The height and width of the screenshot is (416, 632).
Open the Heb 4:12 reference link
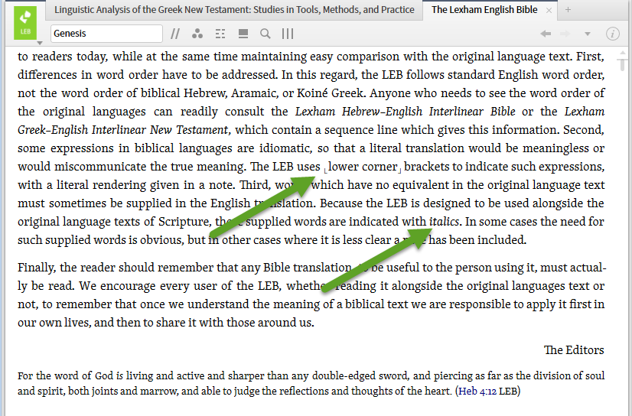click(x=477, y=391)
